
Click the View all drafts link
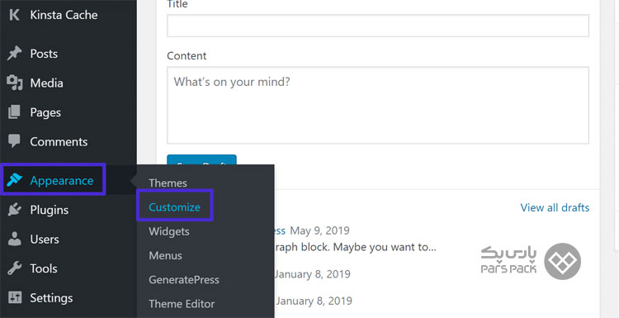555,207
